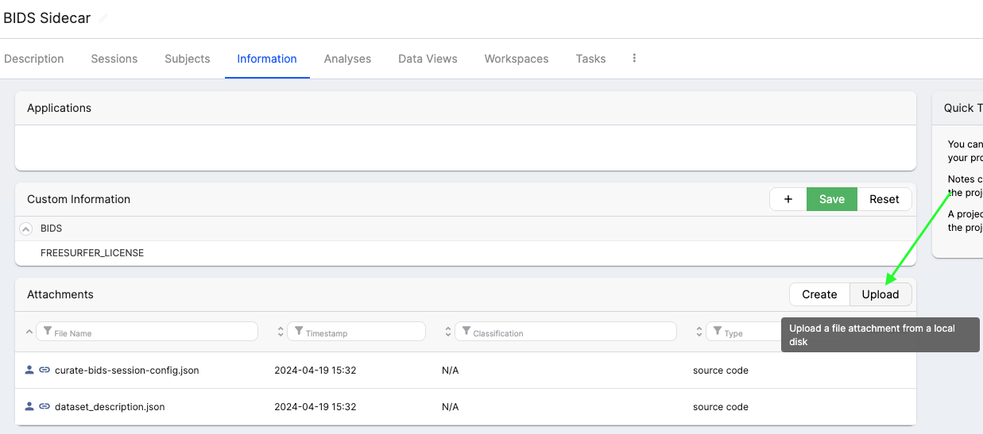Reset the custom information changes

[x=884, y=199]
